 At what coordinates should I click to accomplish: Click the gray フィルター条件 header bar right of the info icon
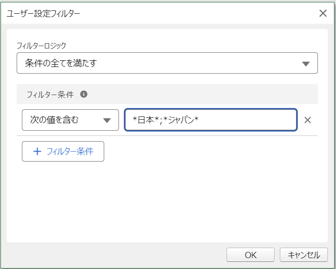coord(200,94)
